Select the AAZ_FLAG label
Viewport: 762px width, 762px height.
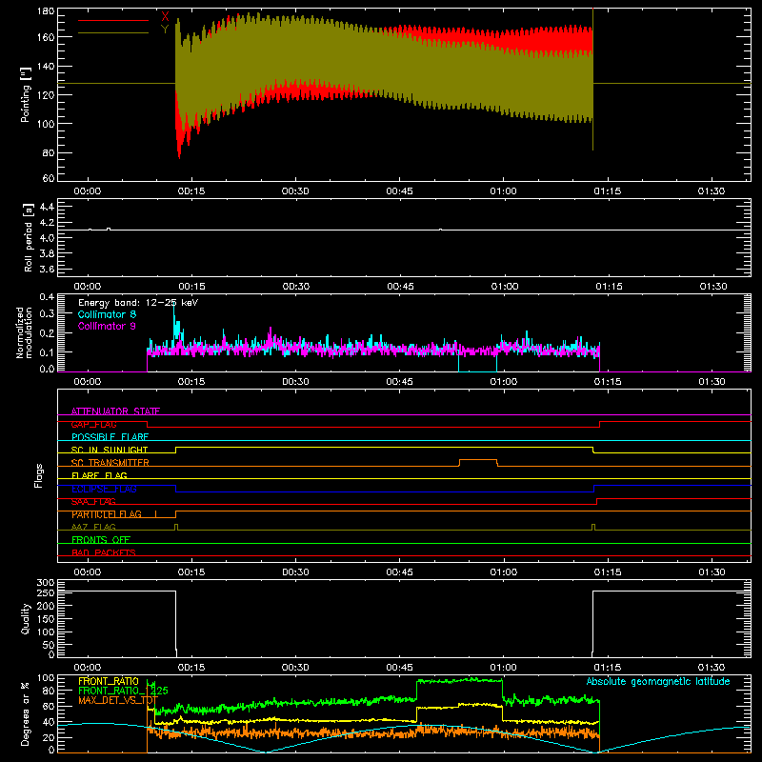point(93,527)
